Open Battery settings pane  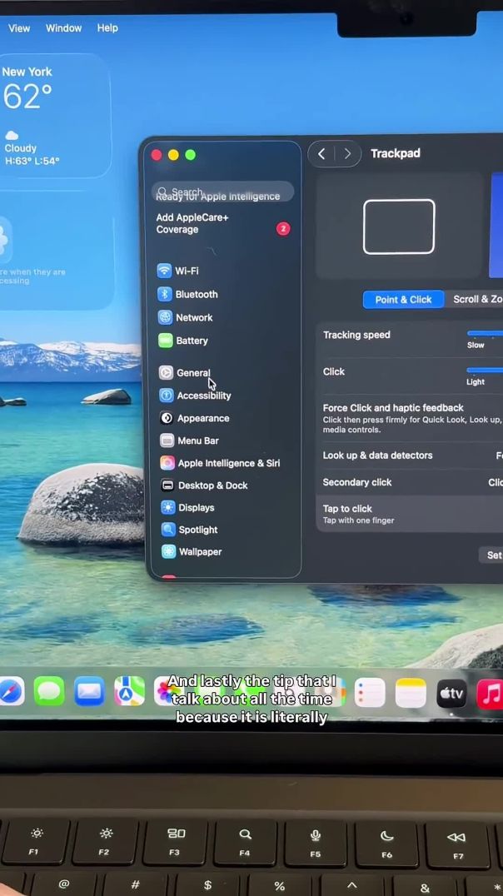click(x=191, y=341)
